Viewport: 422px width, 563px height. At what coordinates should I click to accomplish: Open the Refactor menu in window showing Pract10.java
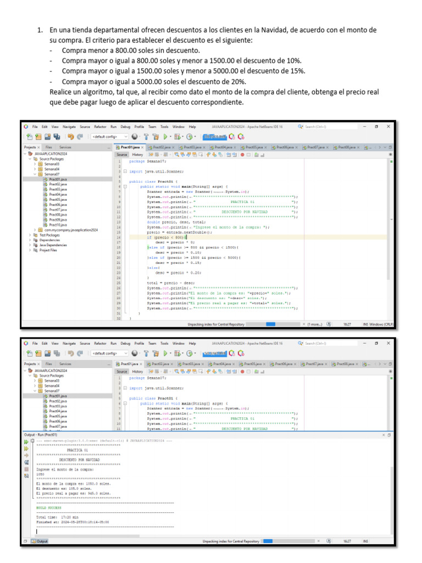(100, 127)
